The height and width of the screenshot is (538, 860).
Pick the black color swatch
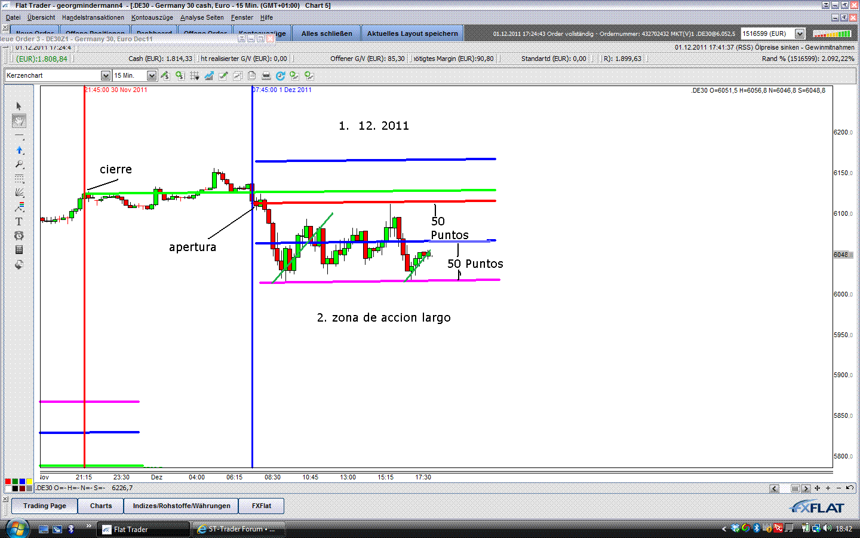(15, 488)
